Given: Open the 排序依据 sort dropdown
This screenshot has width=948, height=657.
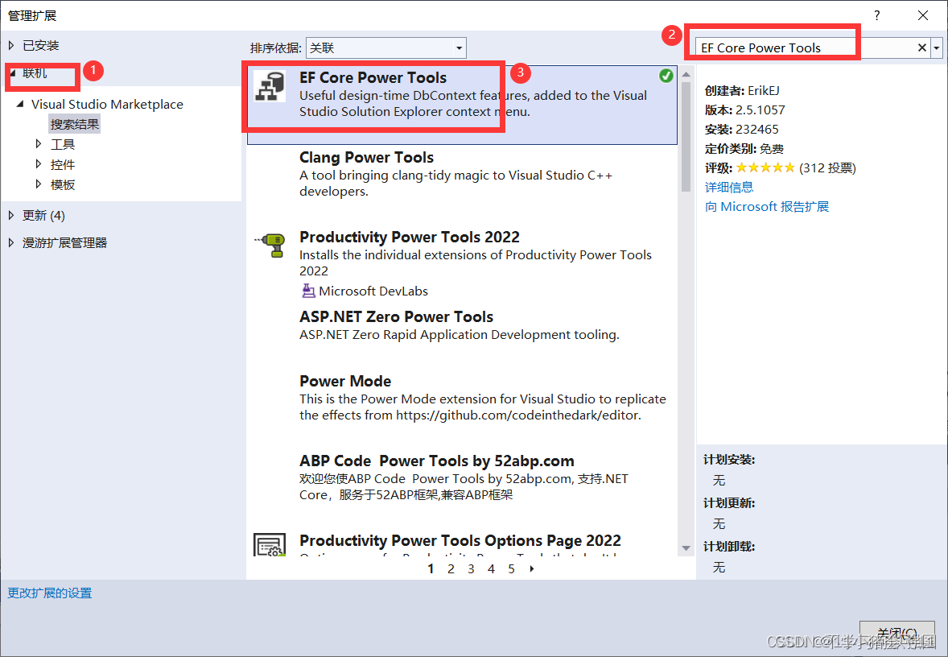Looking at the screenshot, I should pyautogui.click(x=385, y=48).
